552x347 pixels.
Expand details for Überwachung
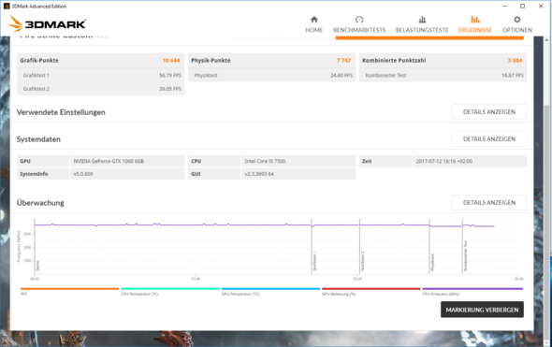[489, 203]
